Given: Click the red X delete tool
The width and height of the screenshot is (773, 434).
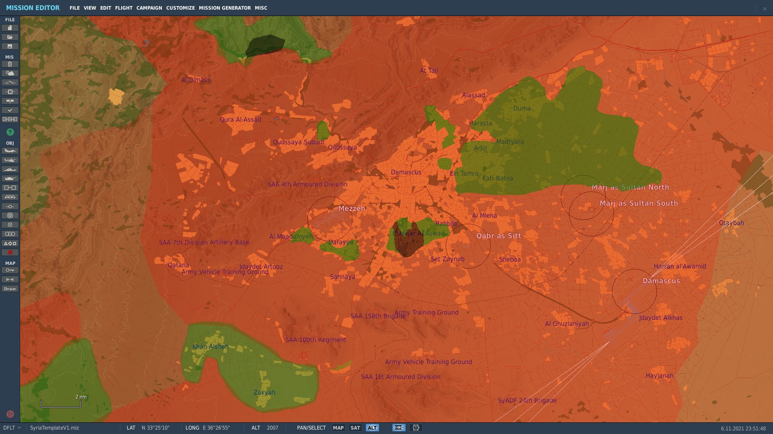Looking at the screenshot, I should point(10,252).
